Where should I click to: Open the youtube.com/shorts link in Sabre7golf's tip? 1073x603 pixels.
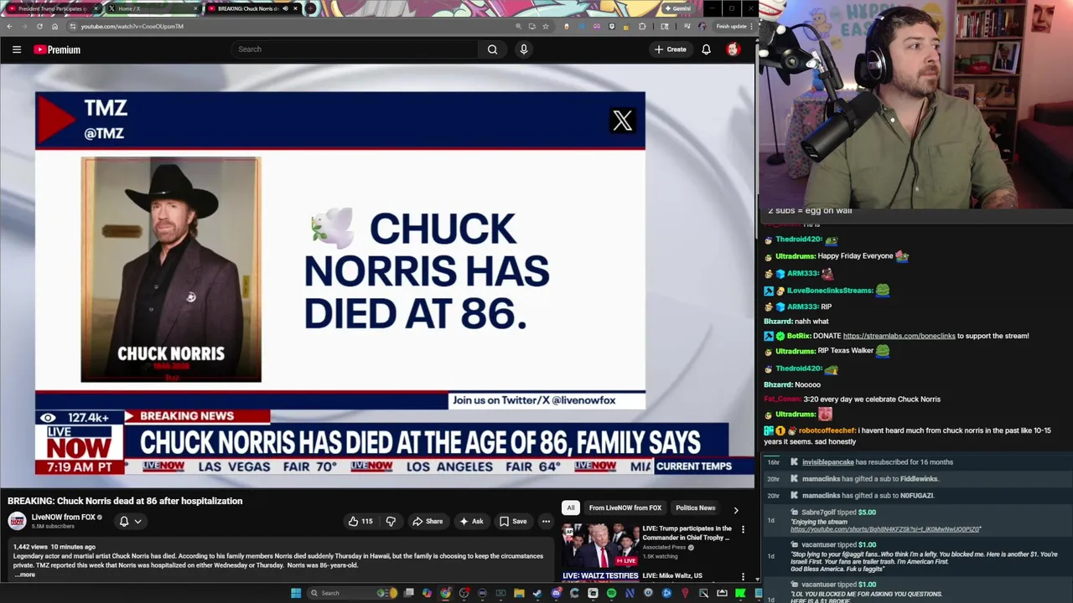point(885,529)
